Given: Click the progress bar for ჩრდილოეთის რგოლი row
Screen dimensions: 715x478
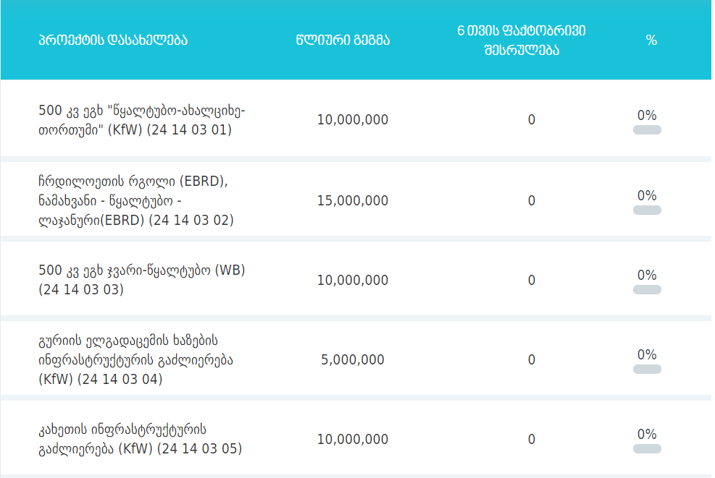Looking at the screenshot, I should coord(647,210).
